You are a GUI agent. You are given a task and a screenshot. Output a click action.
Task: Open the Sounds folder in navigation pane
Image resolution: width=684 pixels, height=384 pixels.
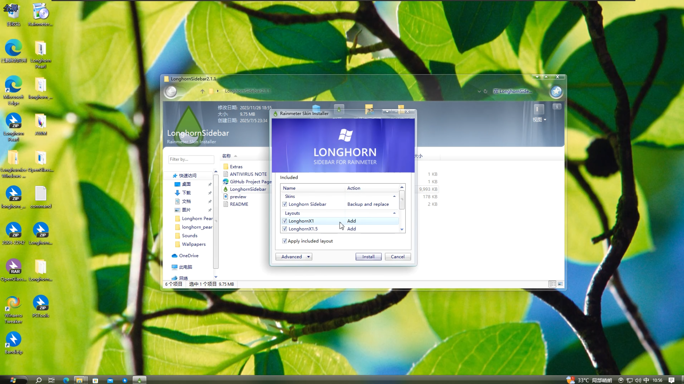click(189, 236)
